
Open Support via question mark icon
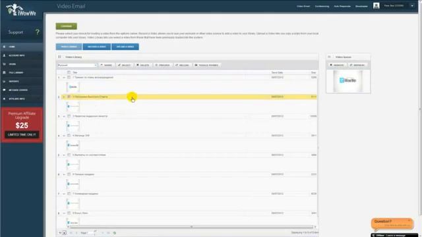point(37,32)
